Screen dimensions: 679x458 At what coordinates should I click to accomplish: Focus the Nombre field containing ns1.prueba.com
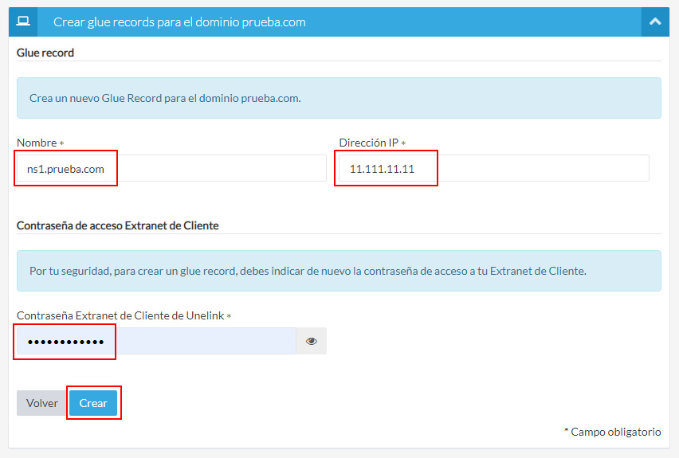[171, 169]
